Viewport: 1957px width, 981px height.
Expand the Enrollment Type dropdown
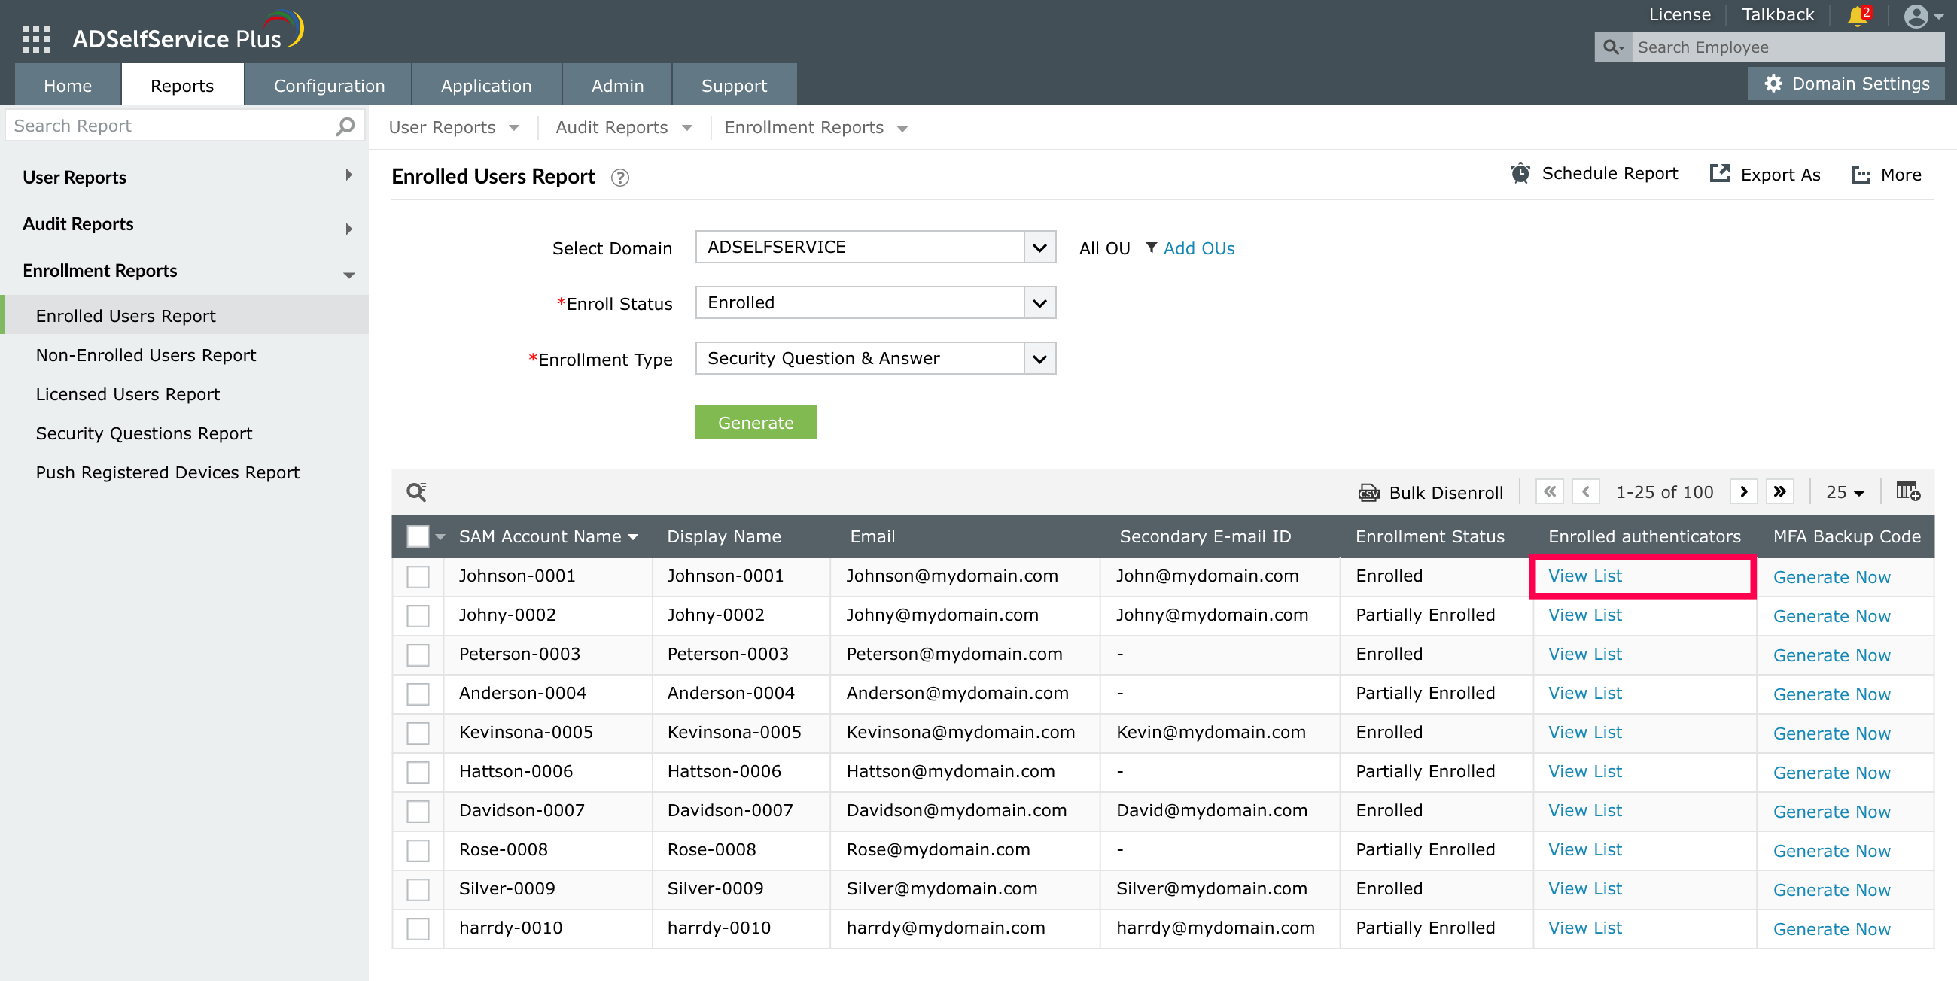pos(1039,358)
